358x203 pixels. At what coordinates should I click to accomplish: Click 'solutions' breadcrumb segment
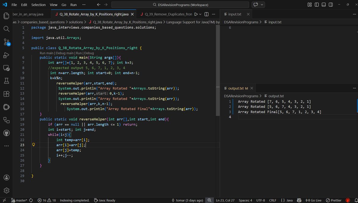click(x=76, y=22)
